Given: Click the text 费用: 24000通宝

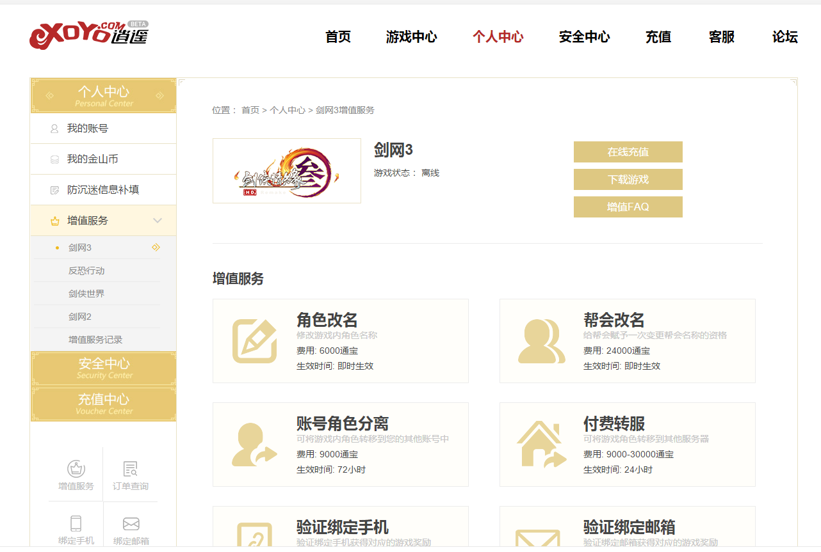Looking at the screenshot, I should 617,351.
